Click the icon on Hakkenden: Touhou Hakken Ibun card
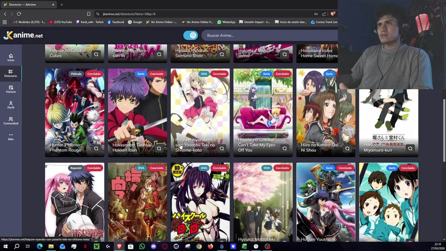This screenshot has height=251, width=446. 159,149
